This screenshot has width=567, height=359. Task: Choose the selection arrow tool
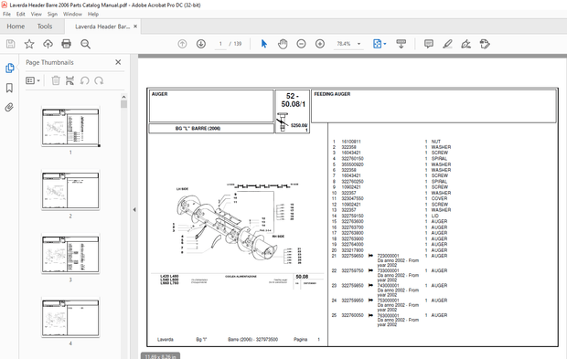(x=264, y=44)
